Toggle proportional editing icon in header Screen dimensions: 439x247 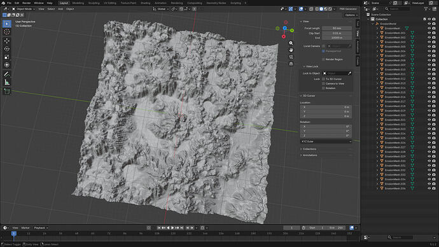tap(194, 9)
